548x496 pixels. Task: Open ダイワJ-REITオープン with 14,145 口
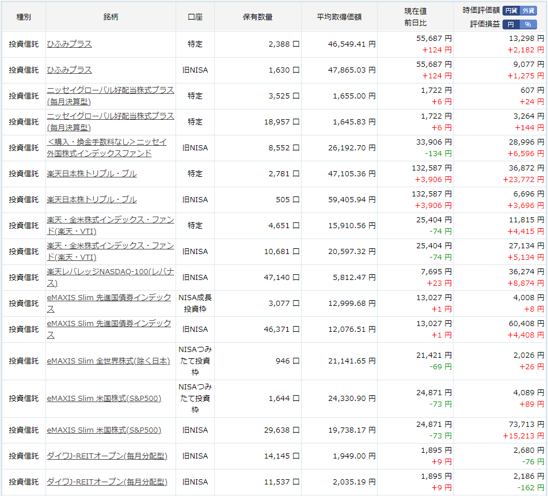pyautogui.click(x=107, y=456)
